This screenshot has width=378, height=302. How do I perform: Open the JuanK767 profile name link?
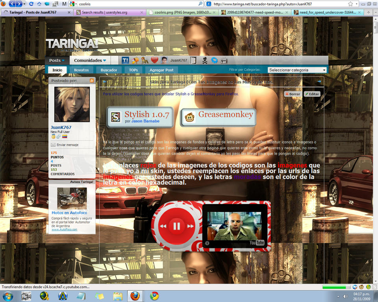pyautogui.click(x=61, y=127)
